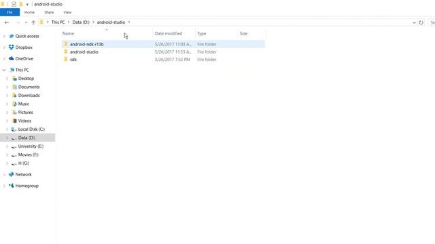Go up one folder level

[x=33, y=22]
